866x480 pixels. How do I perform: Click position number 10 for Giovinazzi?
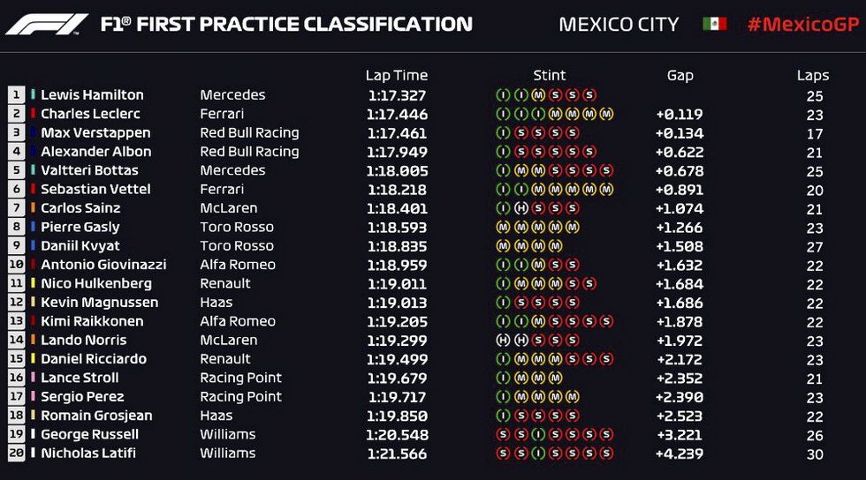pos(16,265)
